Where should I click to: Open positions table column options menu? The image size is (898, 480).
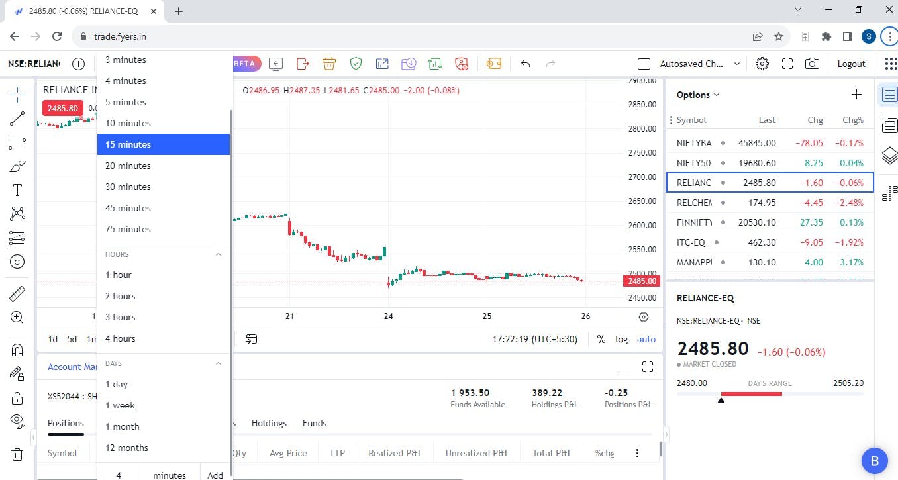(x=637, y=453)
